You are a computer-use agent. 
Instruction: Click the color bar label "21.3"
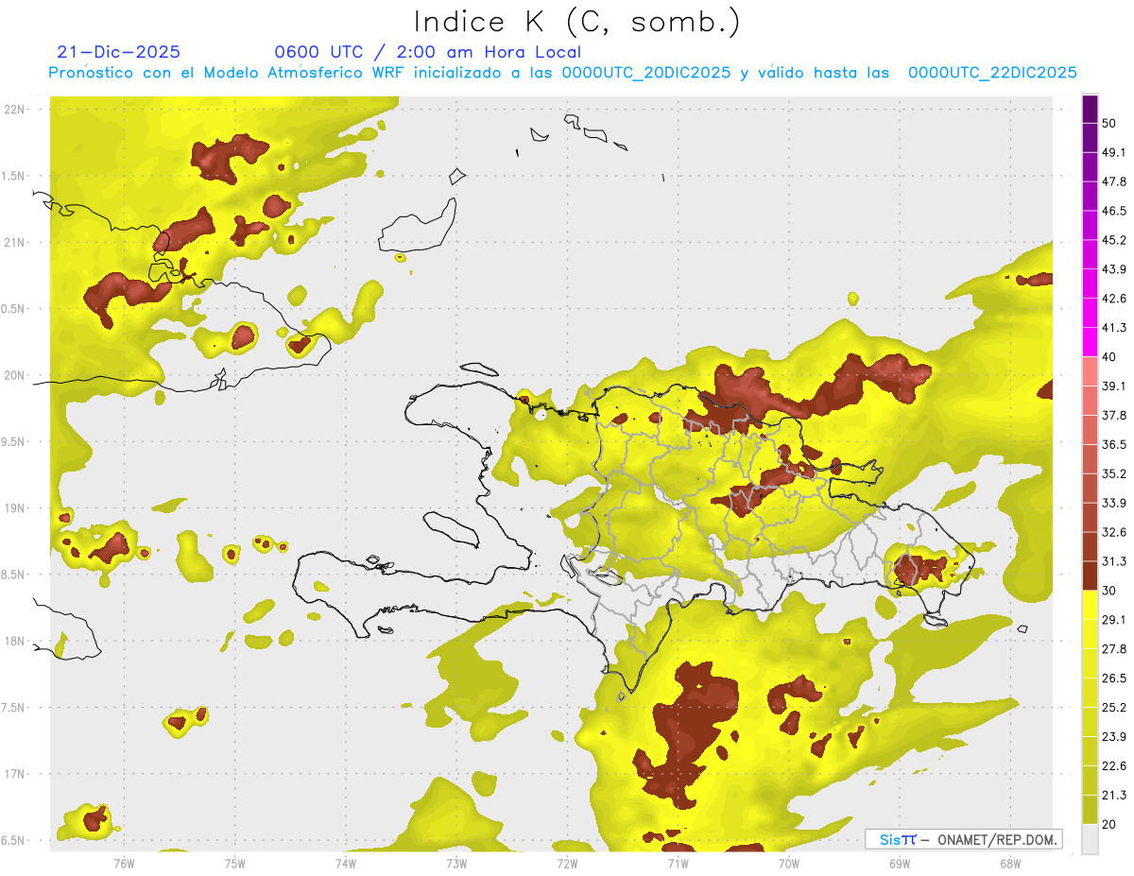(x=1114, y=796)
